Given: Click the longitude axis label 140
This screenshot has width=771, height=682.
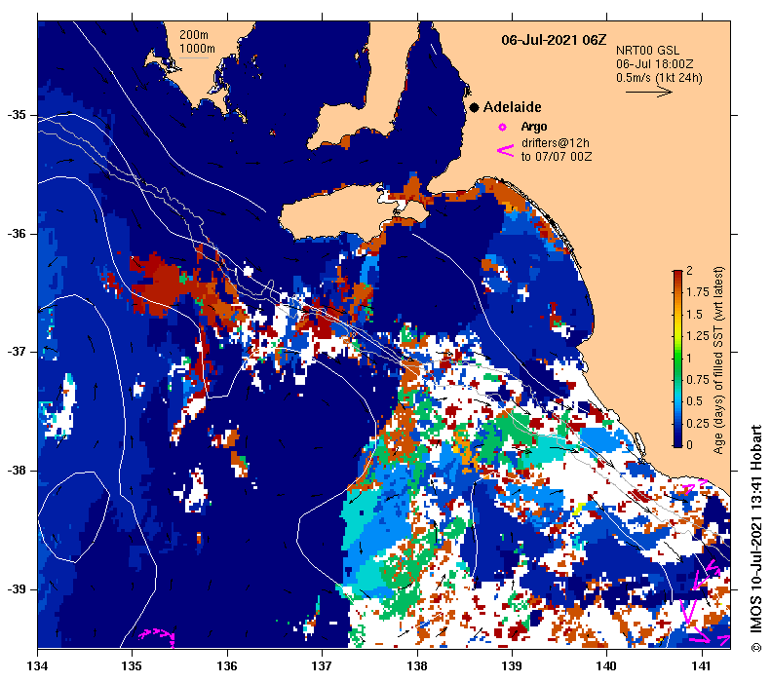Looking at the screenshot, I should [x=607, y=666].
